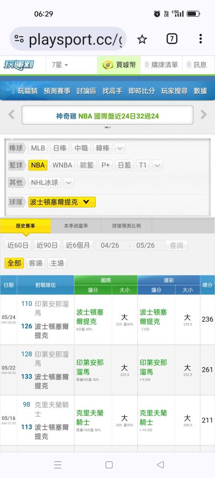Select the WNBA league filter
This screenshot has height=478, width=215.
[x=62, y=165]
